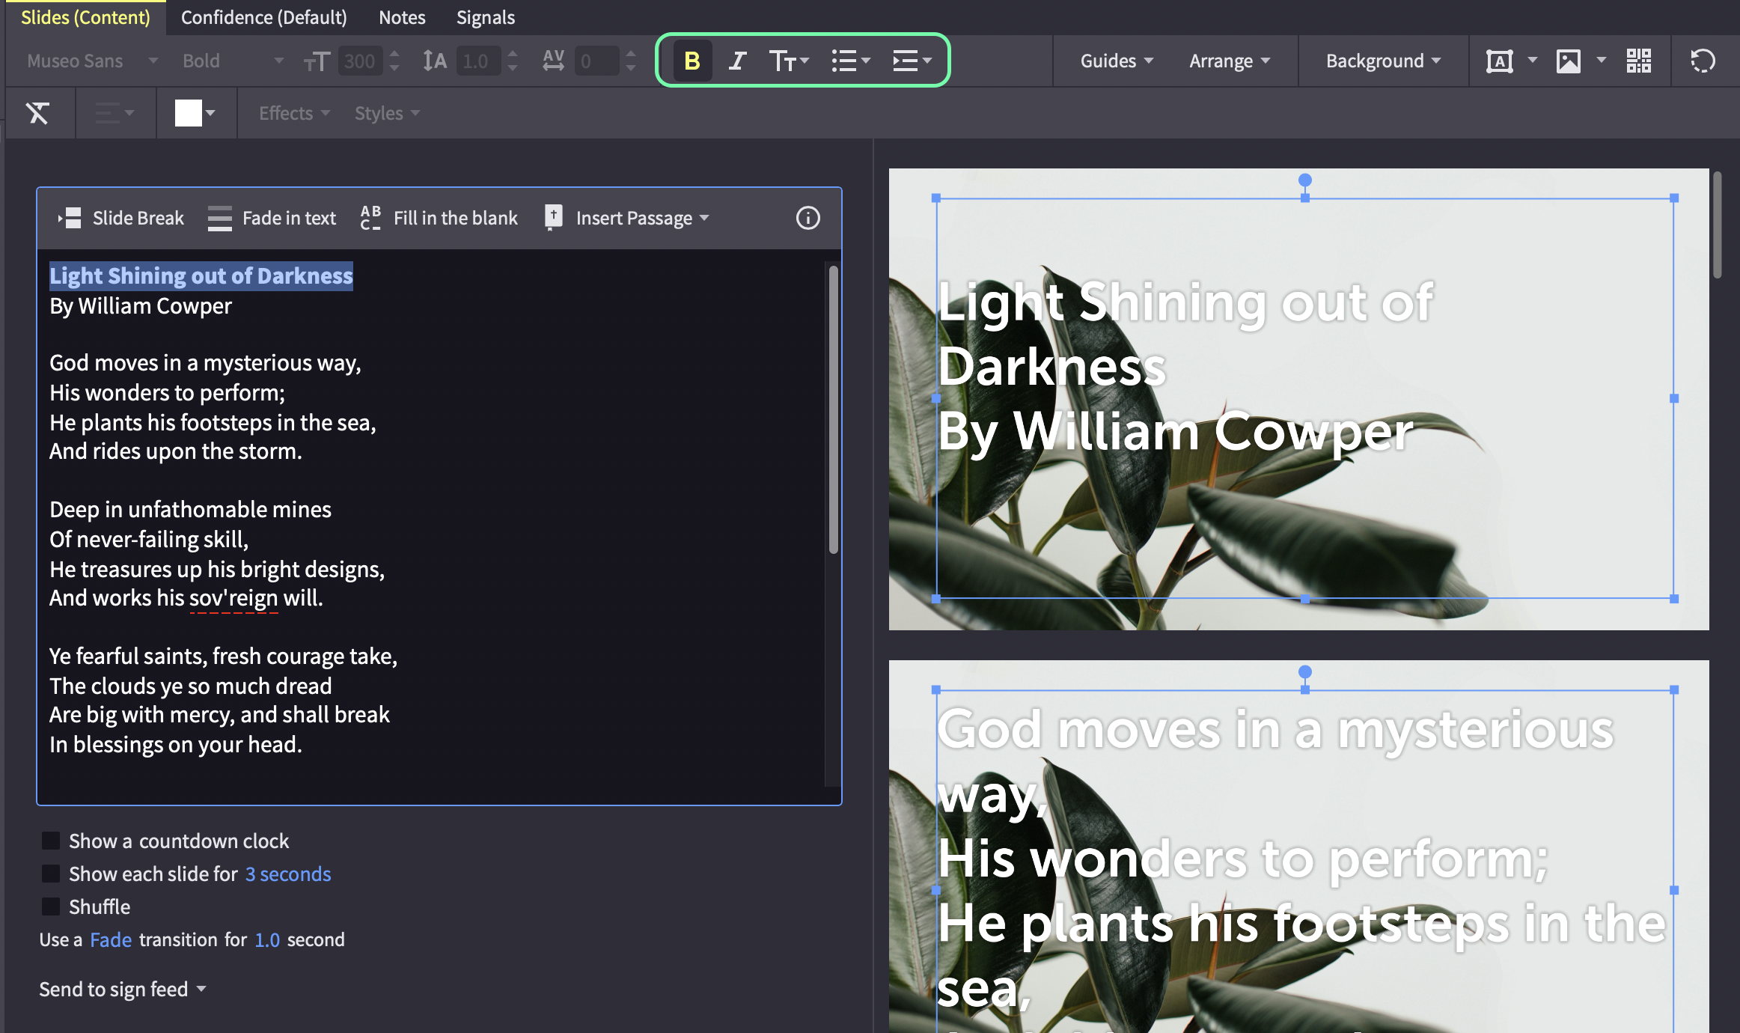The width and height of the screenshot is (1740, 1033).
Task: Decrease line height with stepper down
Action: coord(513,68)
